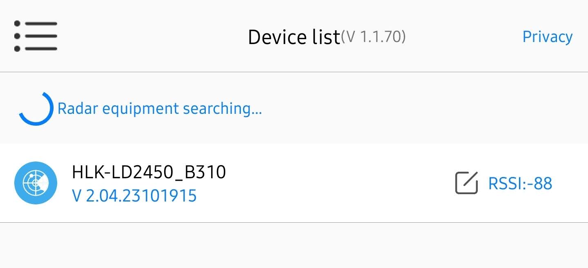Tap firmware version V 2.04.23101915
Image resolution: width=588 pixels, height=268 pixels.
134,196
